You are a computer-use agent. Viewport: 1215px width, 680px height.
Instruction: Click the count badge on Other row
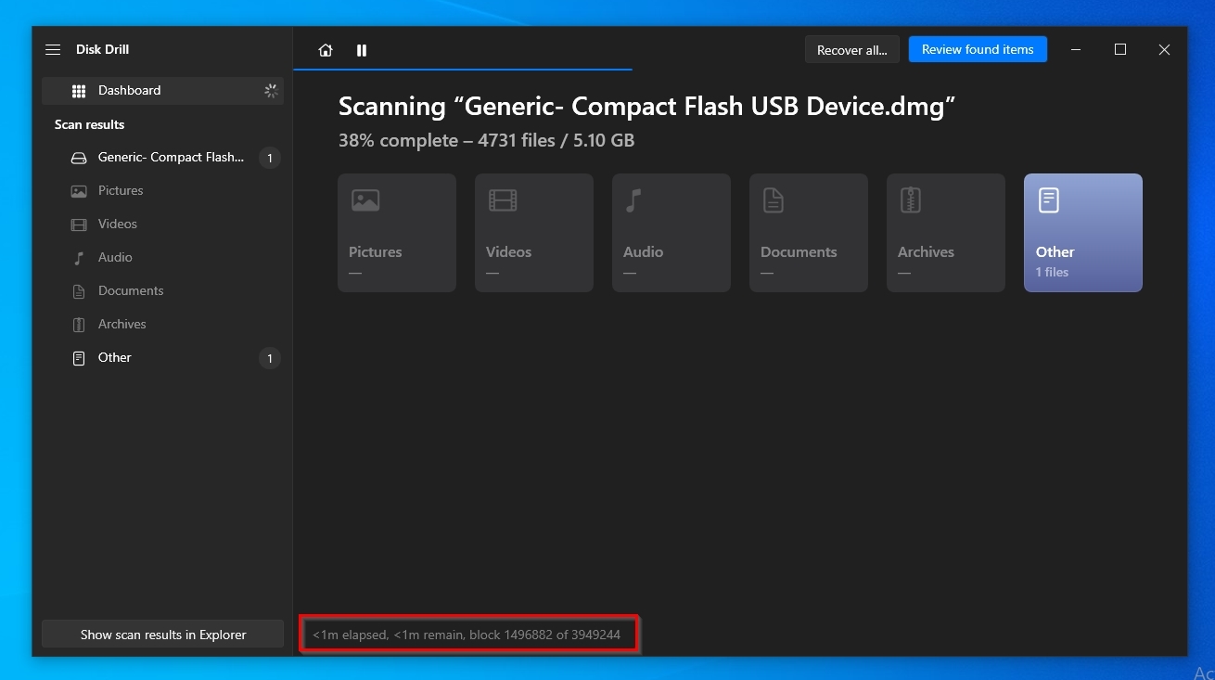click(270, 358)
